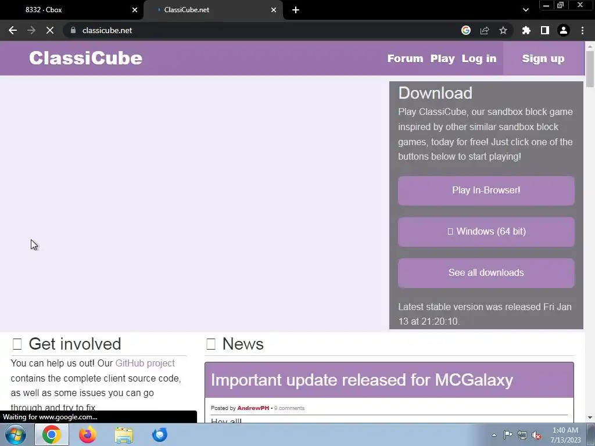595x446 pixels.
Task: Click the share page icon
Action: pyautogui.click(x=485, y=30)
